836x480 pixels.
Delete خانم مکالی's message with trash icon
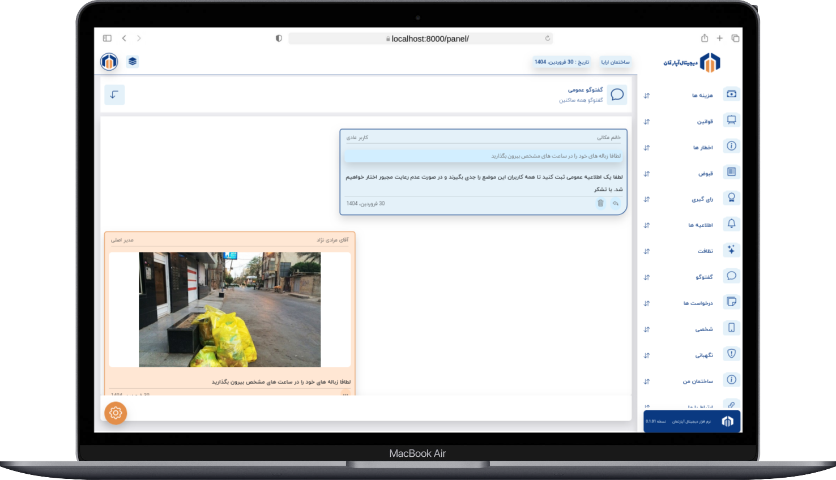click(x=600, y=203)
